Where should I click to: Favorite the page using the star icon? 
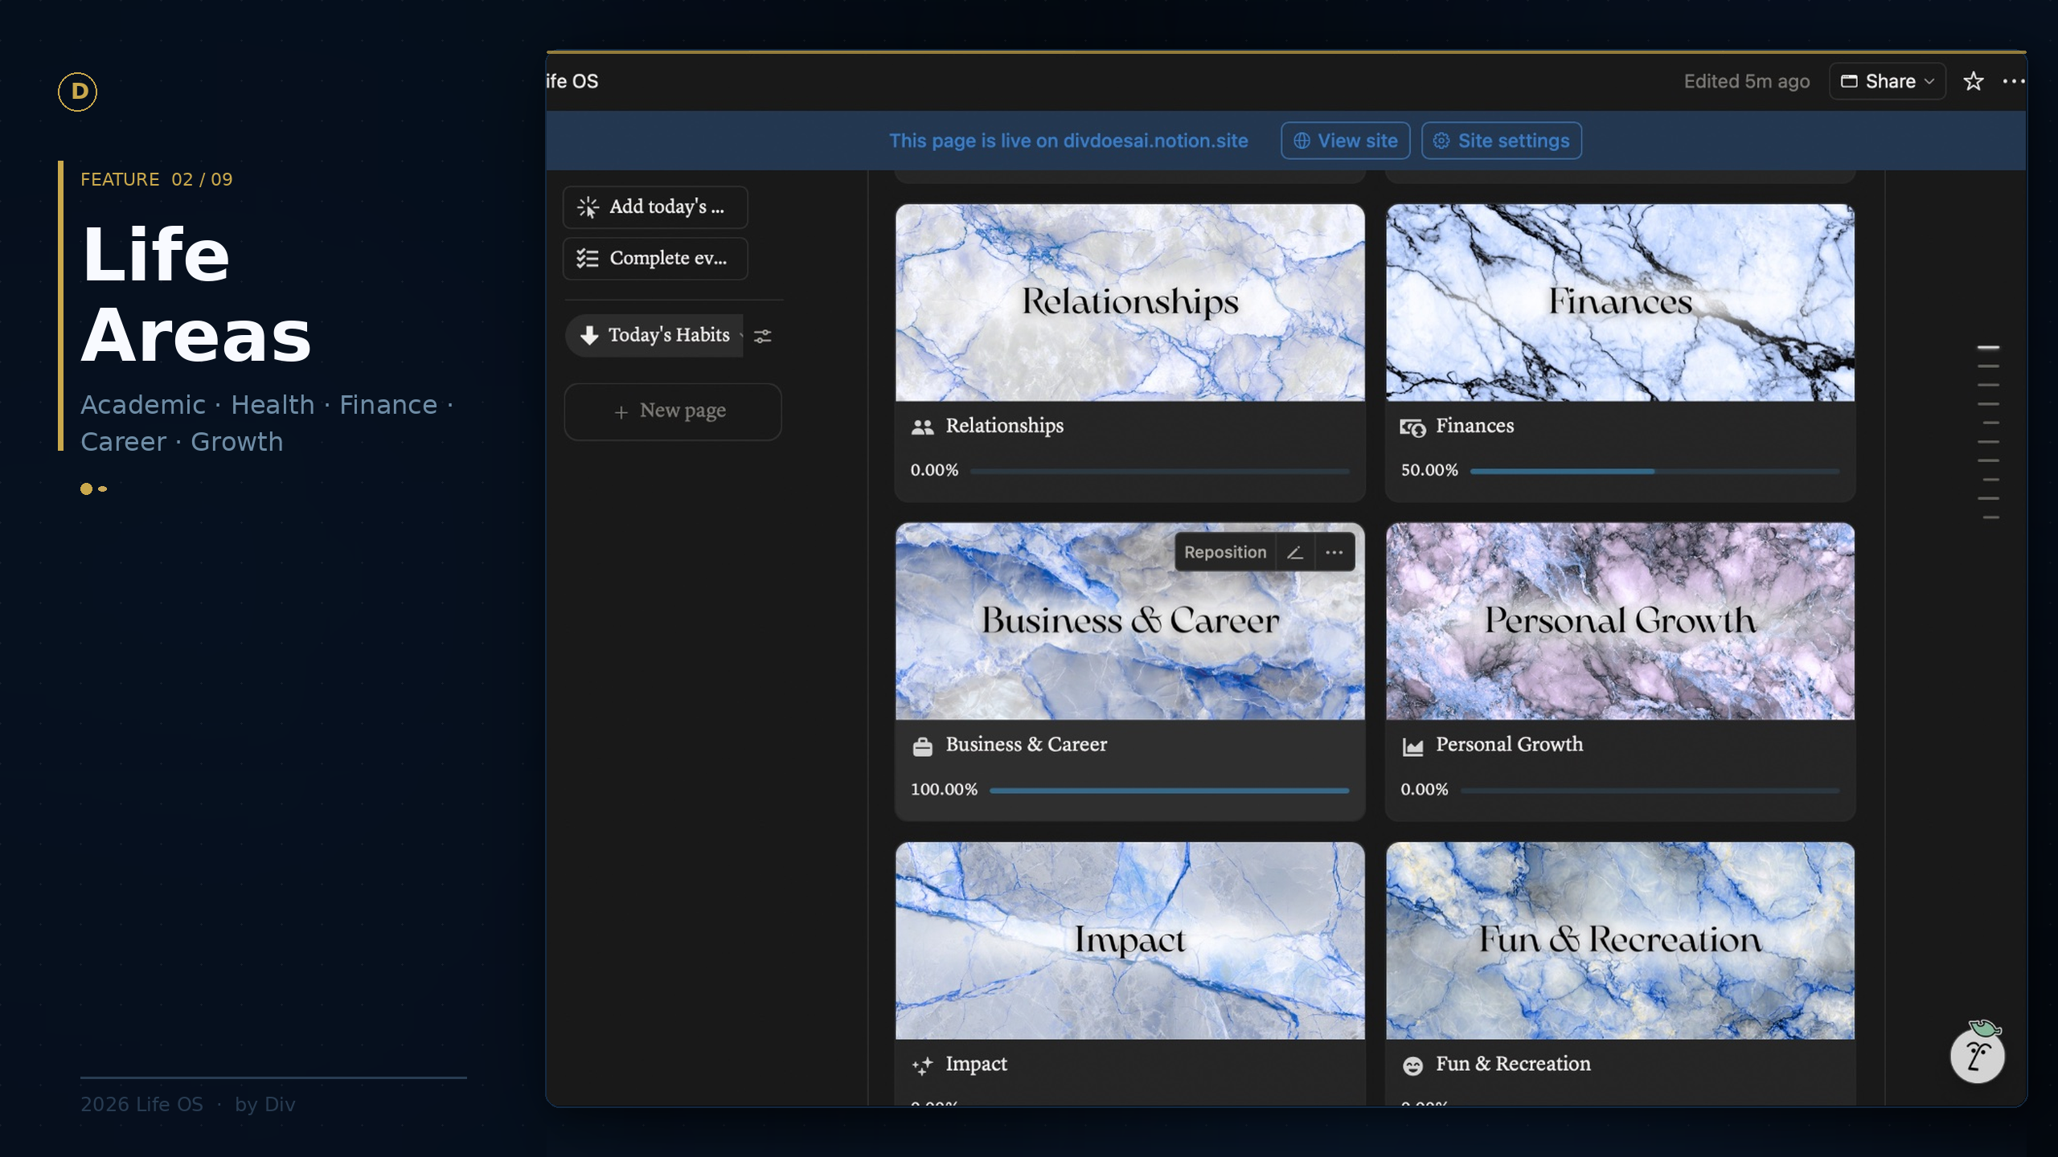[1972, 80]
